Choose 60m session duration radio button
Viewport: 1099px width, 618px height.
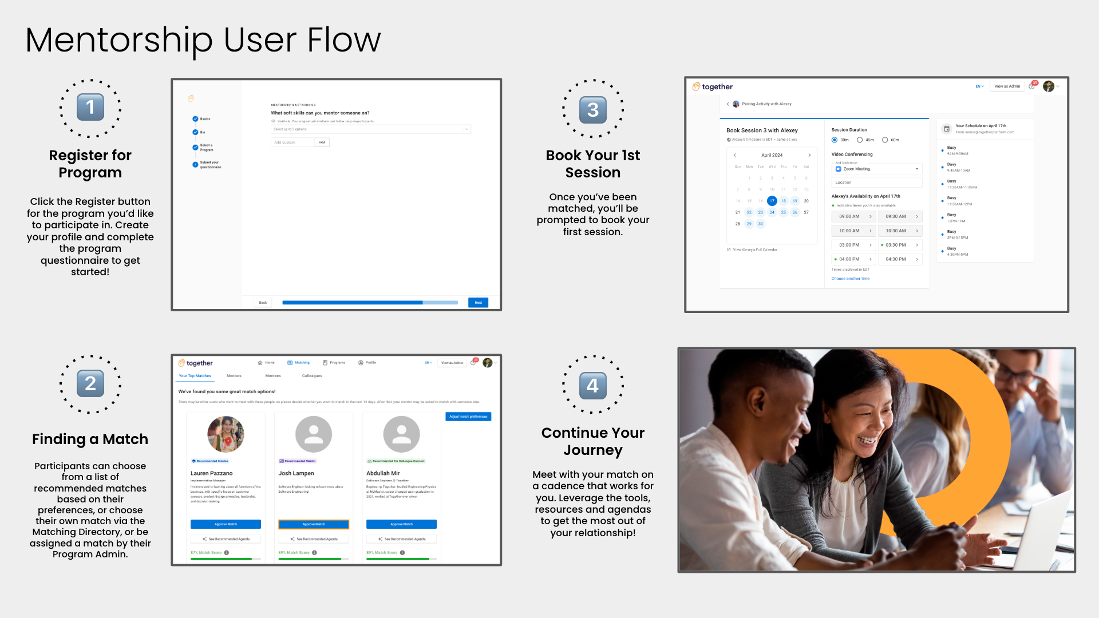[x=885, y=140]
